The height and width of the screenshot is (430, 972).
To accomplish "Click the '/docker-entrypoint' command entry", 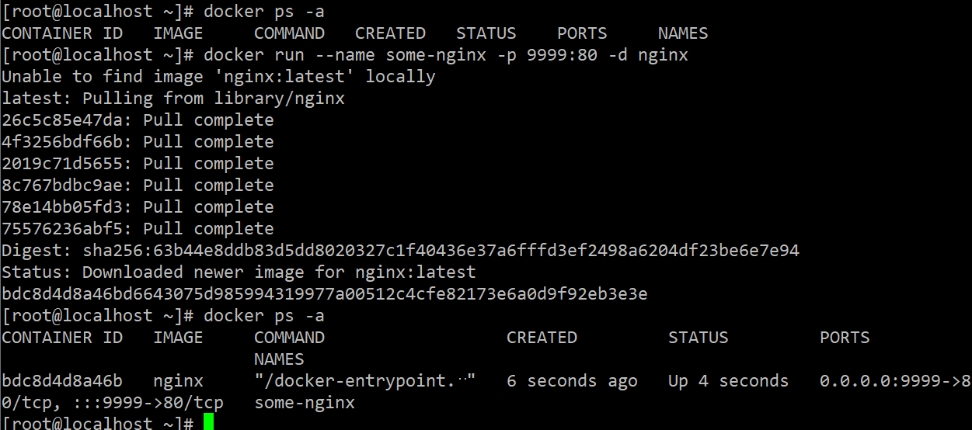I will coord(364,381).
